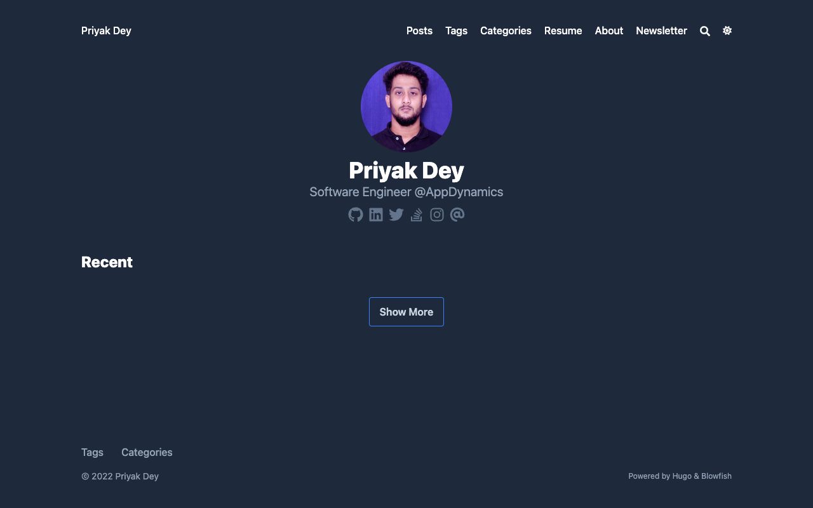Open the Stack Overflow profile icon

[417, 215]
